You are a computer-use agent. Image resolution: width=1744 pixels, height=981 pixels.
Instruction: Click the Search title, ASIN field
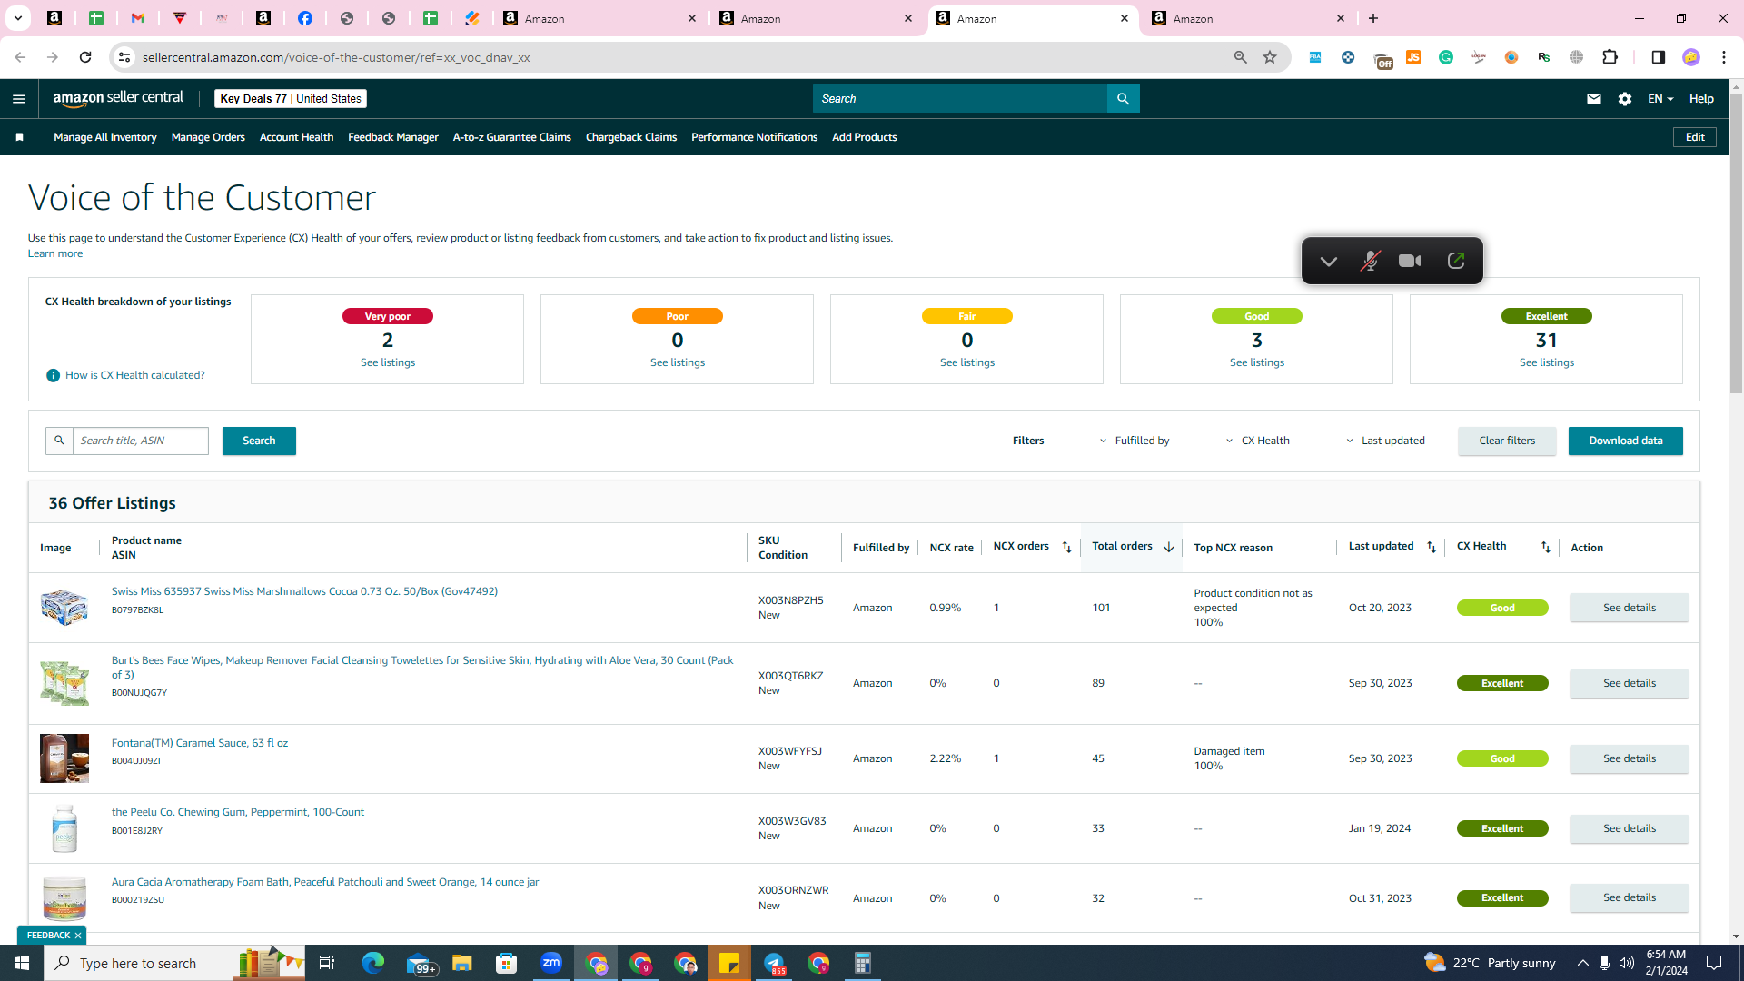point(141,441)
